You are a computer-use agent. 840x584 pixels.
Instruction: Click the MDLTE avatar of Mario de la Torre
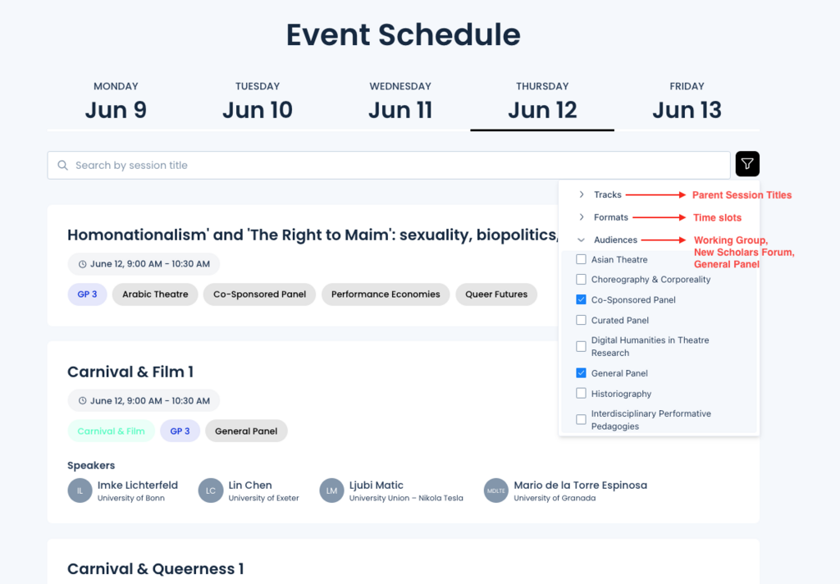point(496,490)
